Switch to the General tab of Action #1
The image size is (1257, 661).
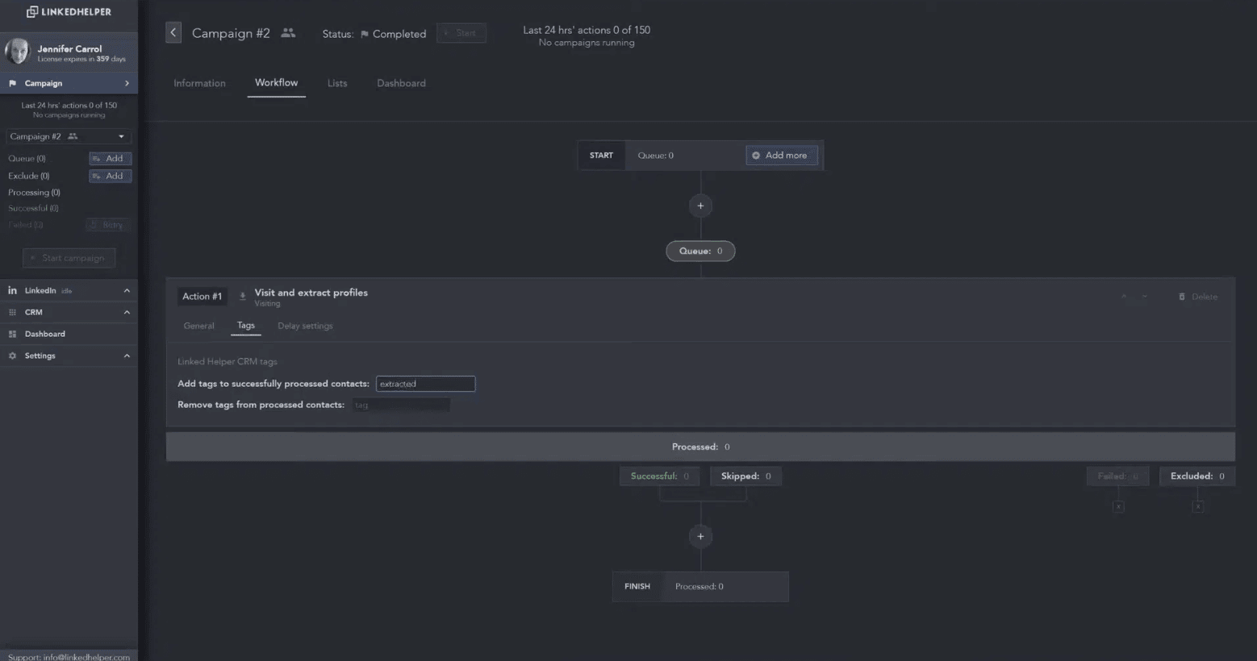coord(198,326)
